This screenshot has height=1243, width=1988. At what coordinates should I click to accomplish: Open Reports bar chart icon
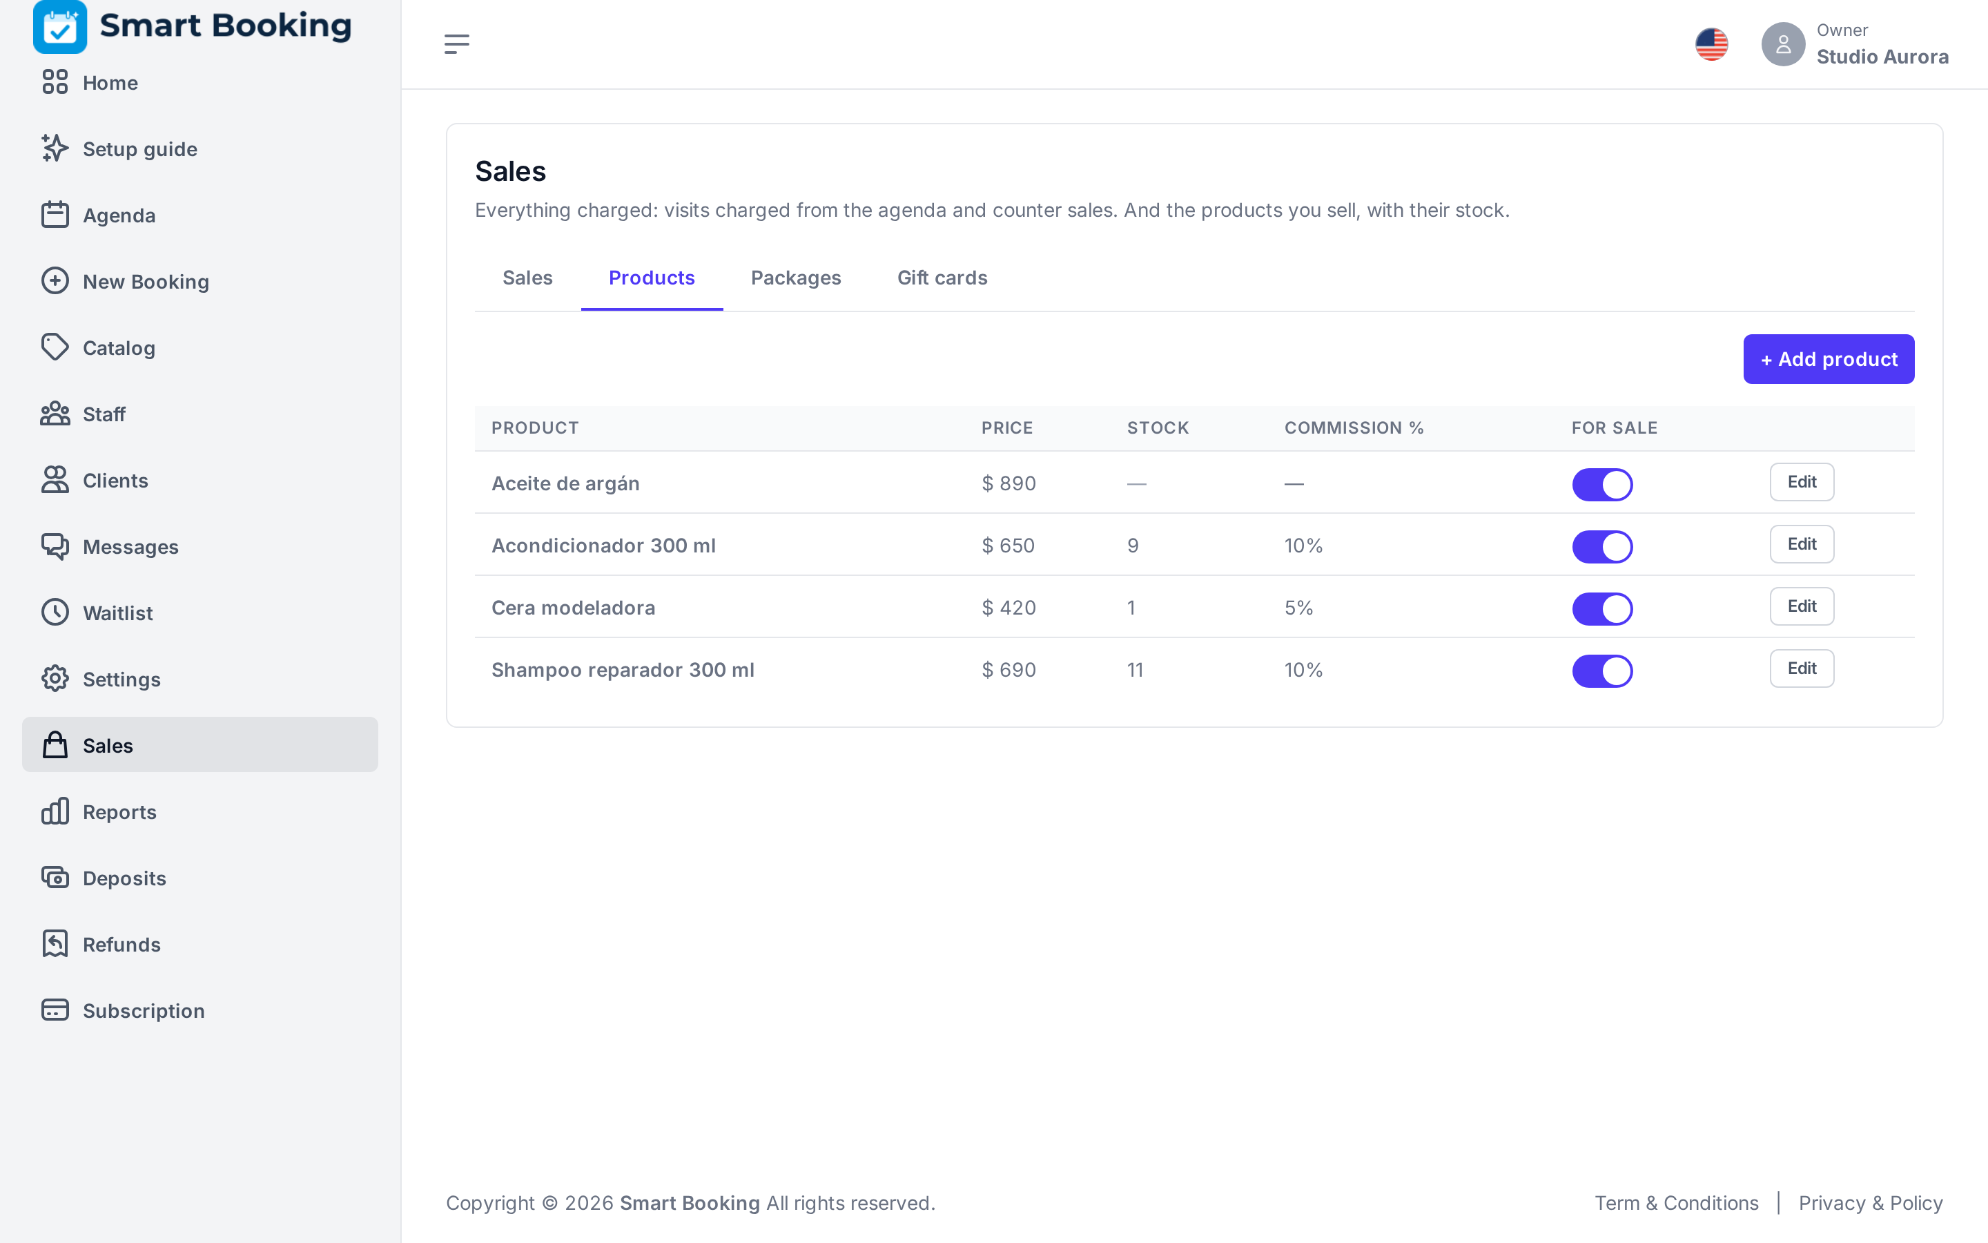tap(55, 811)
